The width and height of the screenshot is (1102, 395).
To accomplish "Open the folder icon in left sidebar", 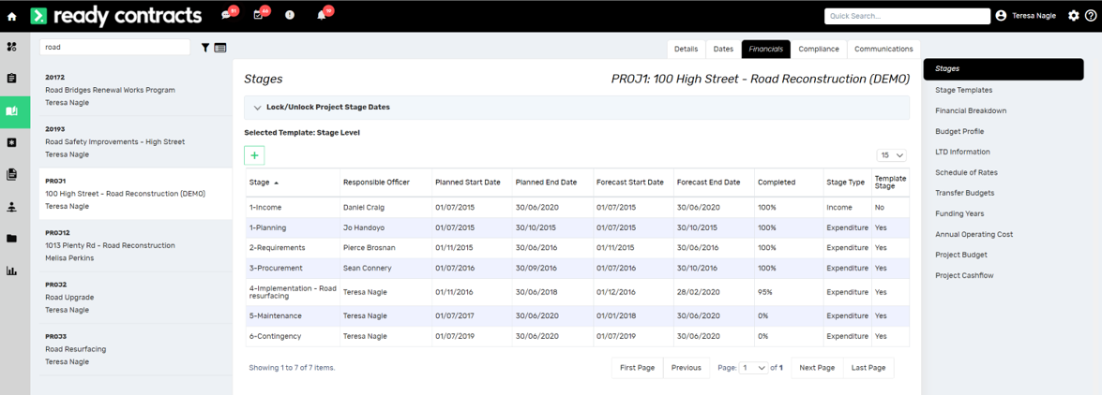I will pos(11,239).
